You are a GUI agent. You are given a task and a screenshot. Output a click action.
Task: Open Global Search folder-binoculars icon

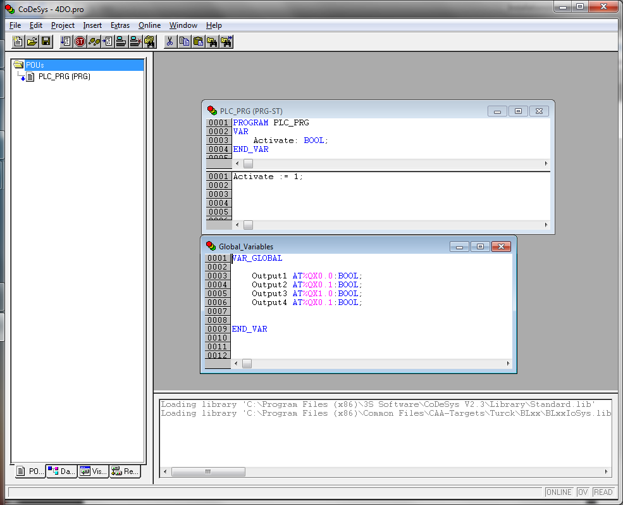[149, 41]
